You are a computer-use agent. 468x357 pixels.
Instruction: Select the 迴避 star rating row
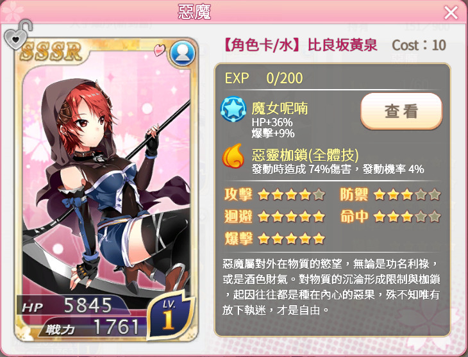[x=274, y=217]
